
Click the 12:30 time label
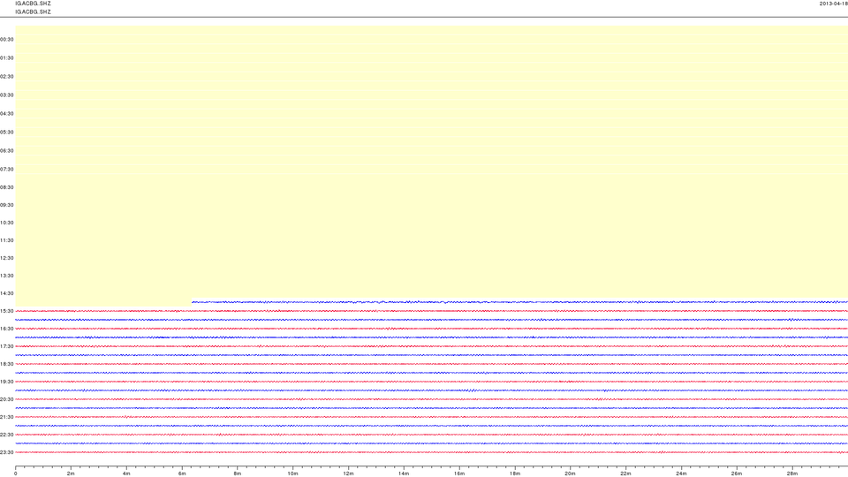pyautogui.click(x=7, y=258)
